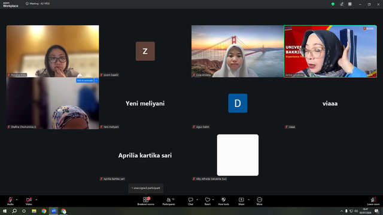The width and height of the screenshot is (383, 215).
Task: Select Rosana Rizqi's video tile
Action: point(53,51)
